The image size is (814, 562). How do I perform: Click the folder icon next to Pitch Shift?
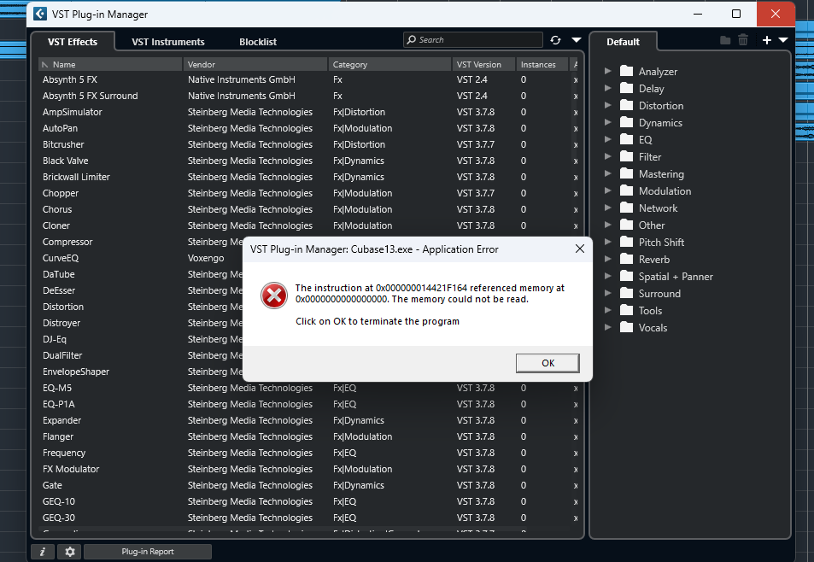[x=627, y=243]
